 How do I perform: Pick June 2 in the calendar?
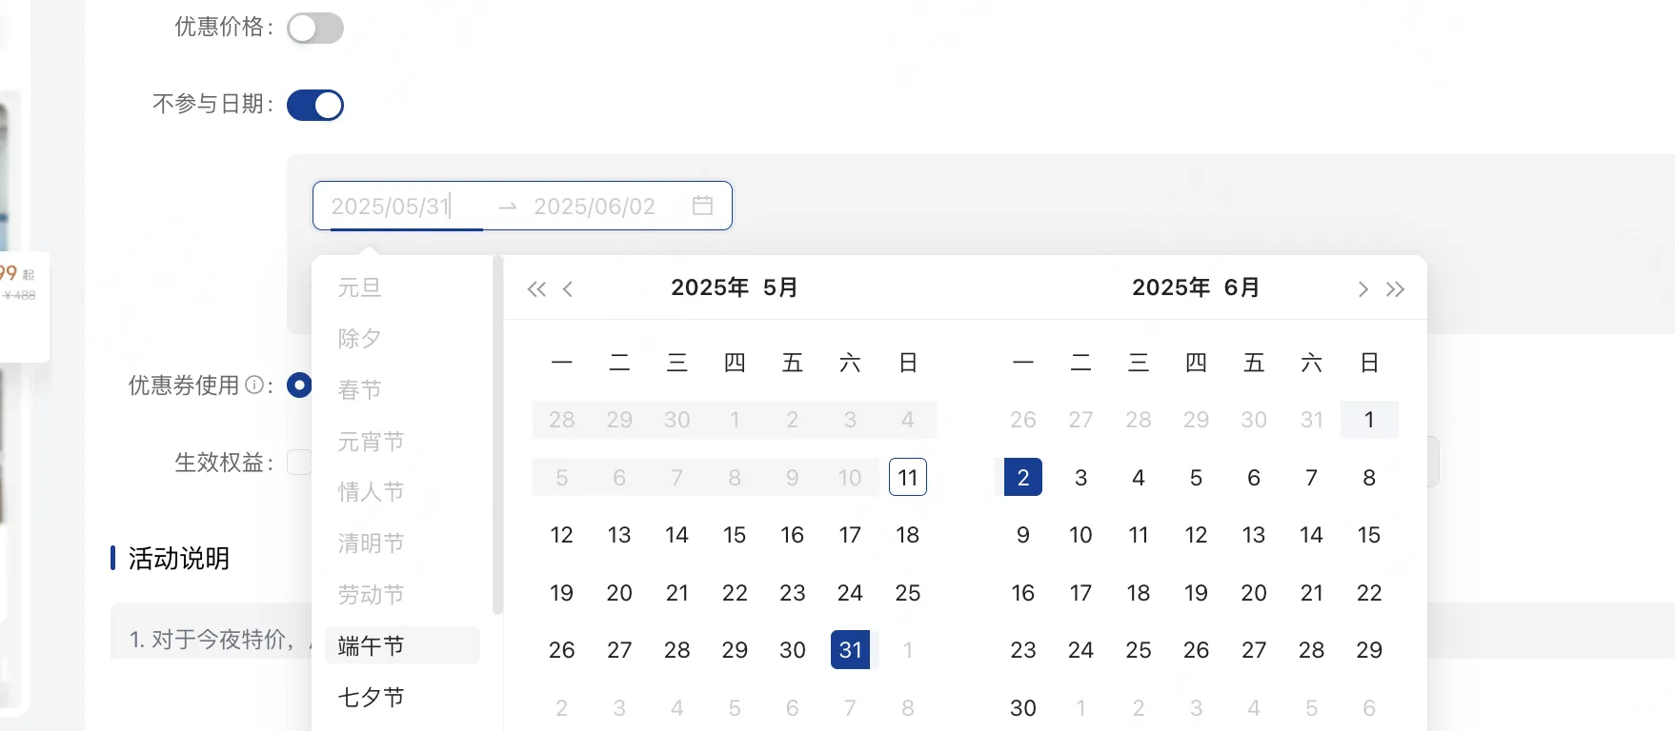click(1023, 477)
